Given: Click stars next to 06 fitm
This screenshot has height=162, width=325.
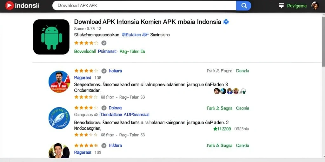Looking at the screenshot, I should [x=86, y=135].
